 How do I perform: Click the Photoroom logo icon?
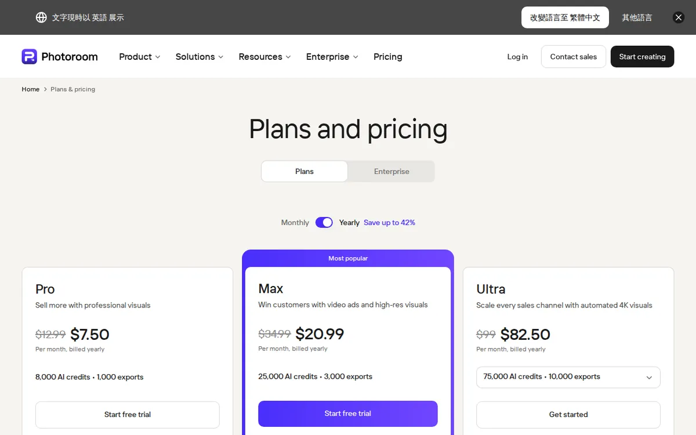[x=29, y=56]
